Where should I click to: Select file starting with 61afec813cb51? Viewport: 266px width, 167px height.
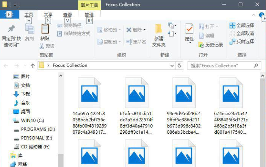click(136, 106)
